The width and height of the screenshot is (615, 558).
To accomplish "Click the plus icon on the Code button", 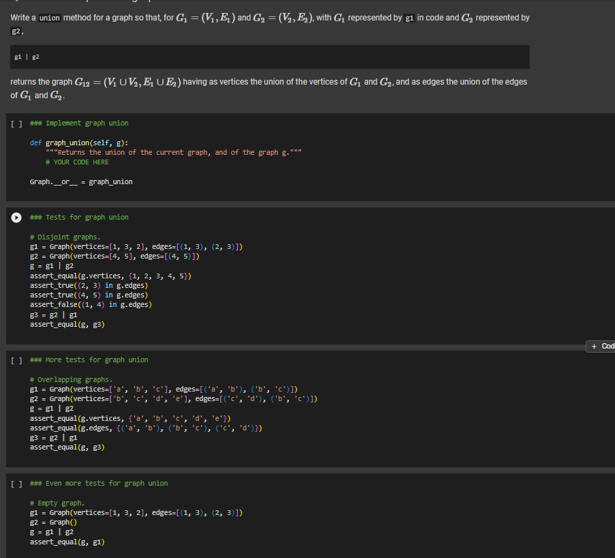I will (x=593, y=347).
